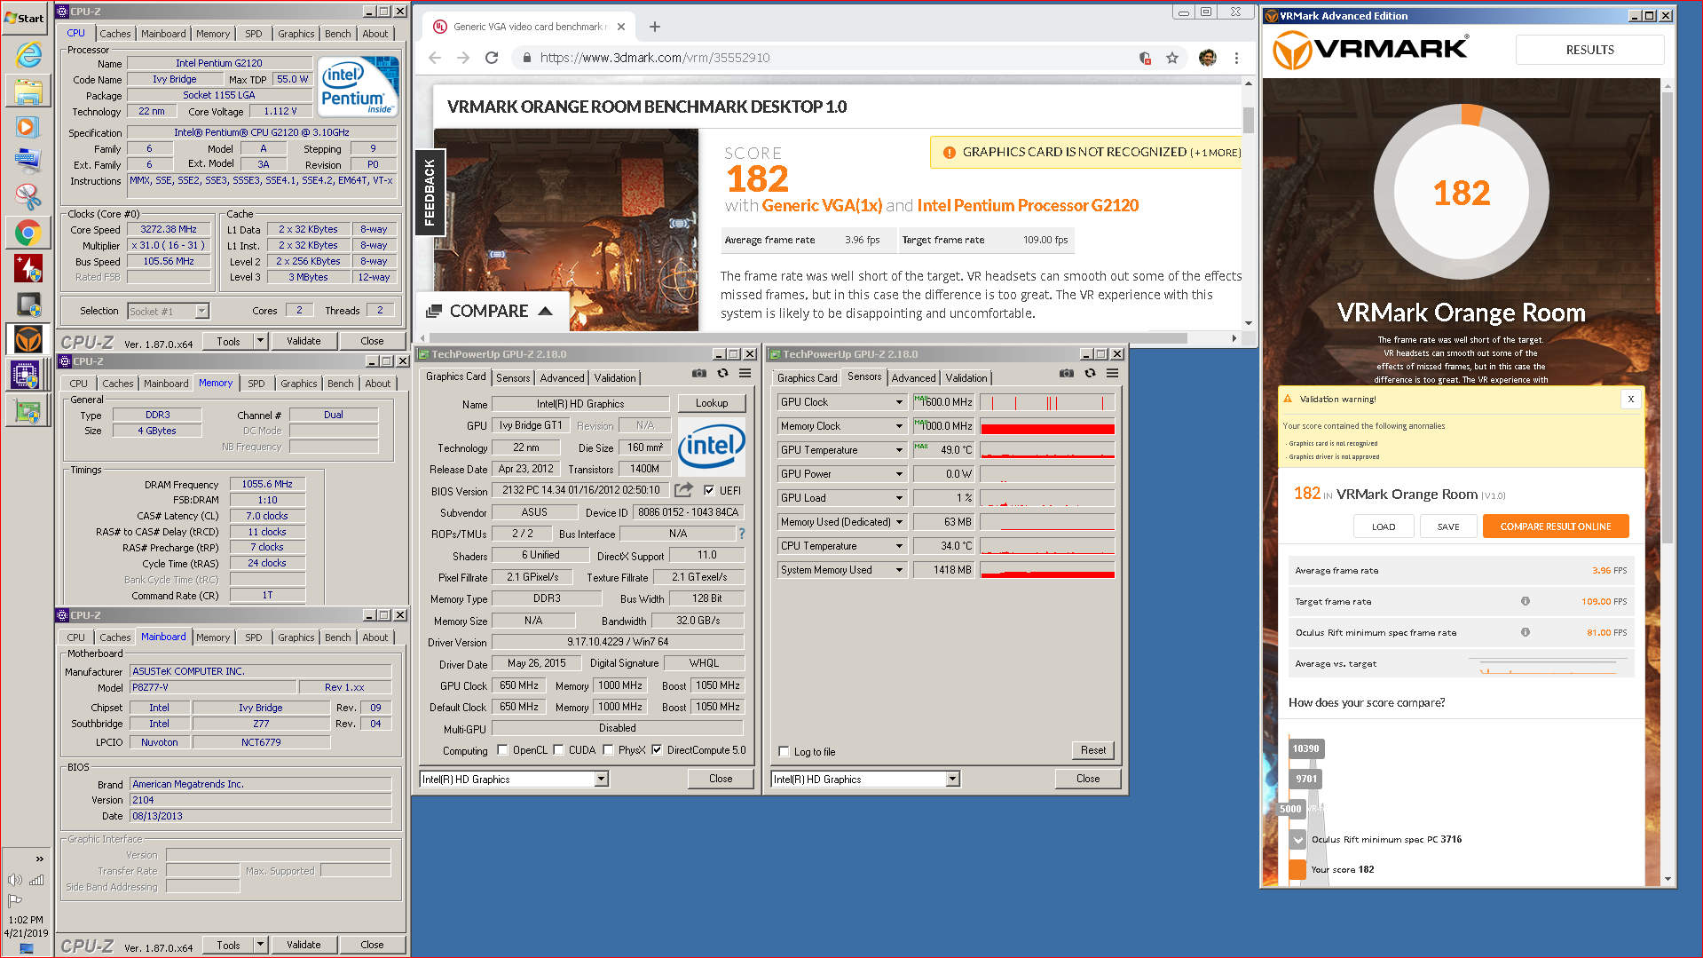Screen dimensions: 1703x958
Task: Open the GPU Clock sensor dropdown
Action: pyautogui.click(x=899, y=402)
